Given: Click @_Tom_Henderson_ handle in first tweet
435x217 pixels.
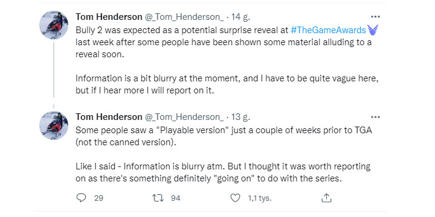Looking at the screenshot, I should (184, 17).
